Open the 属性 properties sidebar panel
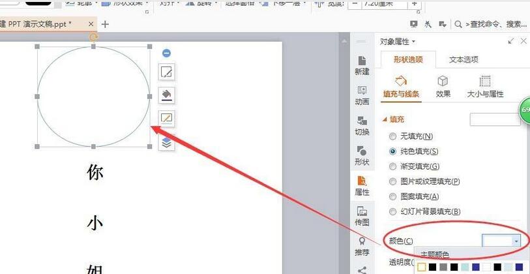530x274 pixels. click(x=362, y=186)
